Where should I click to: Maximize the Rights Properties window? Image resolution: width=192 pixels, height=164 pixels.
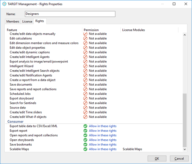tap(174, 4)
